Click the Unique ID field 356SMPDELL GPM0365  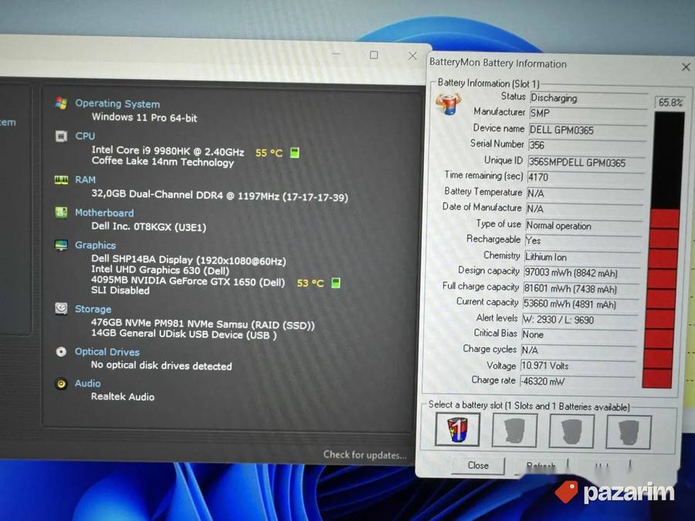[586, 162]
